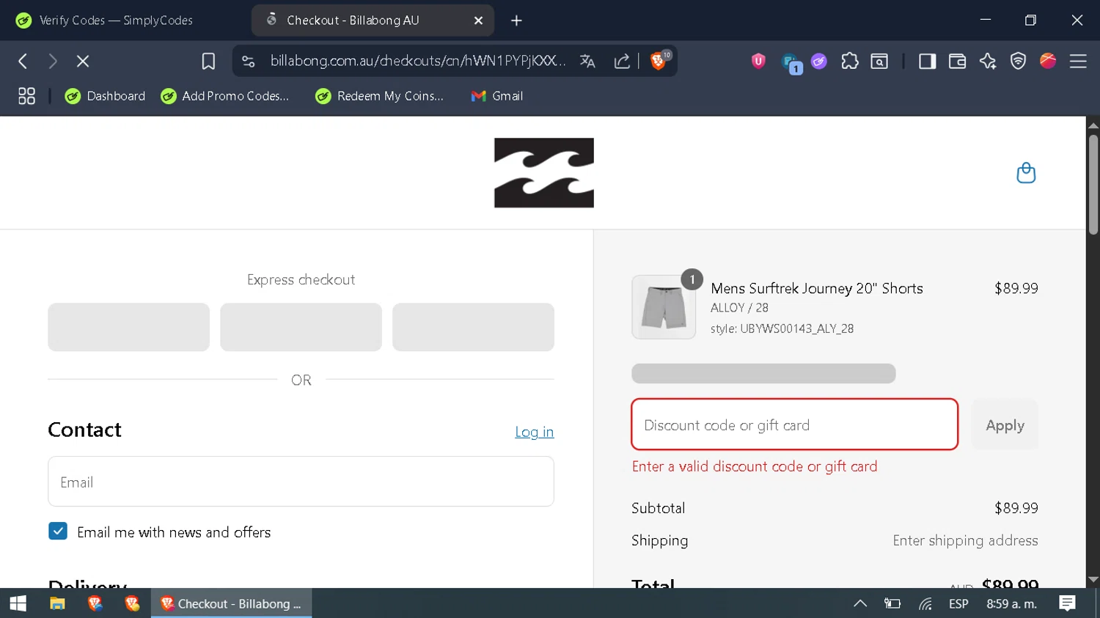1100x618 pixels.
Task: Click the third express checkout button placeholder
Action: (x=473, y=327)
